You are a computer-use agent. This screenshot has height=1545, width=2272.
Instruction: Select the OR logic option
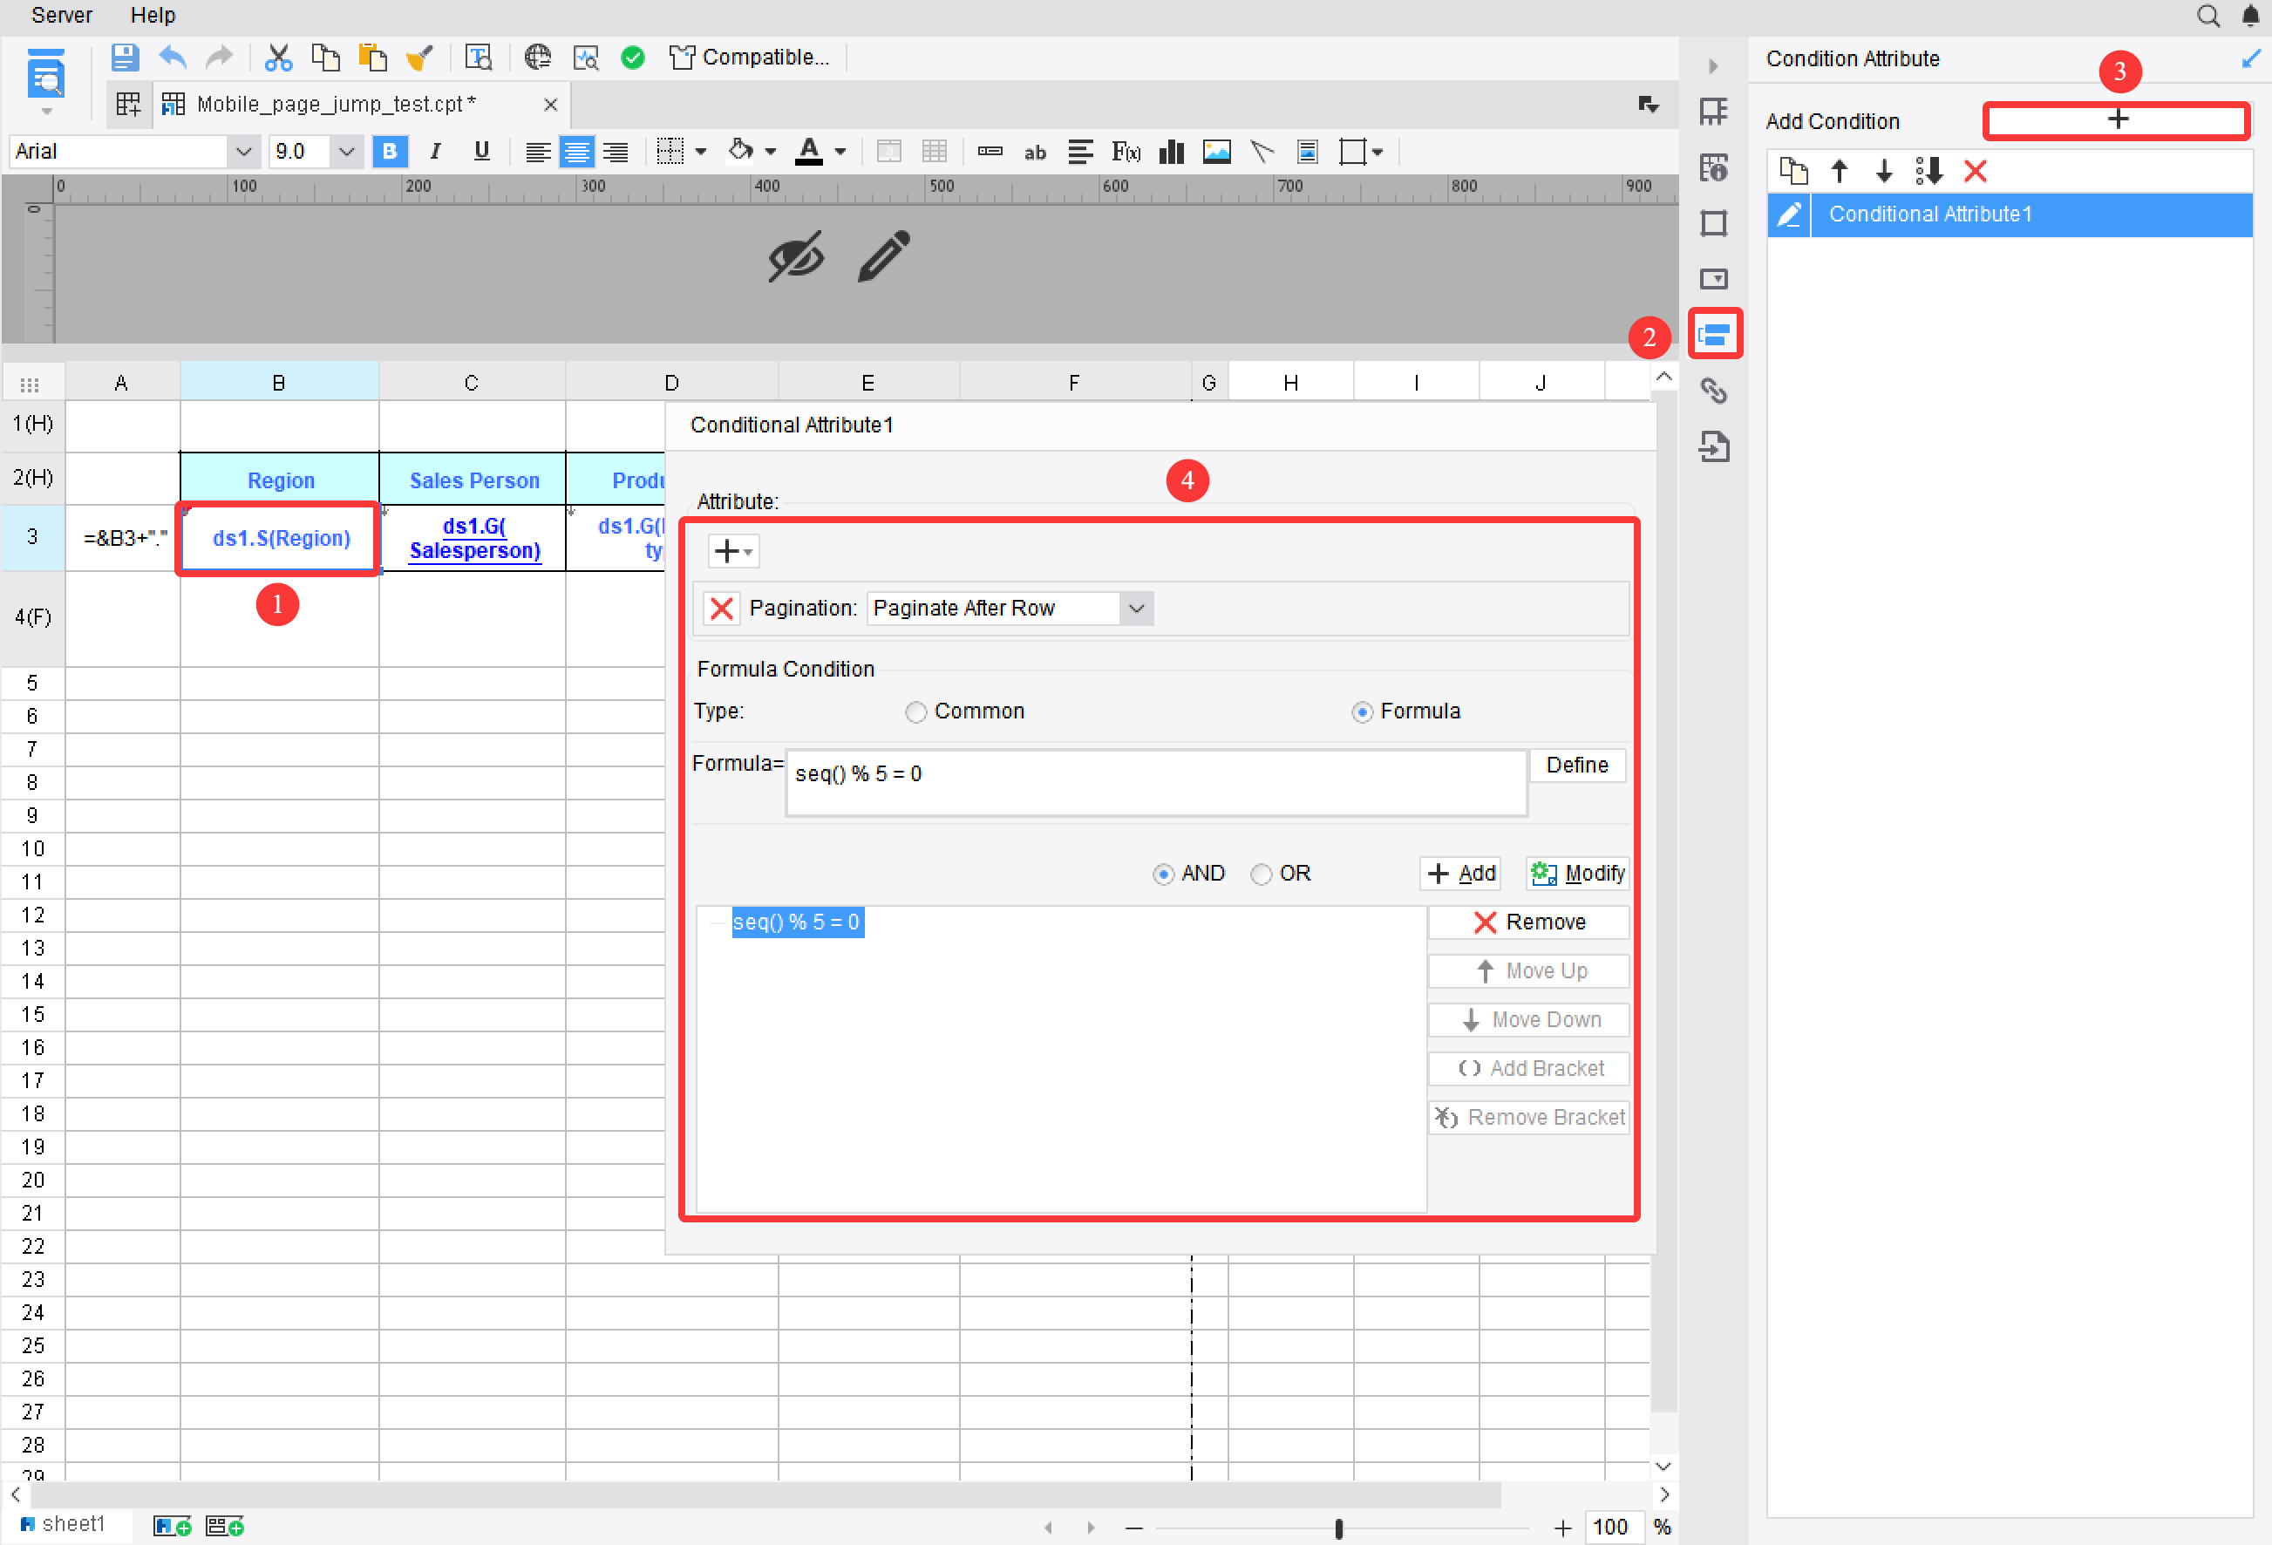point(1262,874)
